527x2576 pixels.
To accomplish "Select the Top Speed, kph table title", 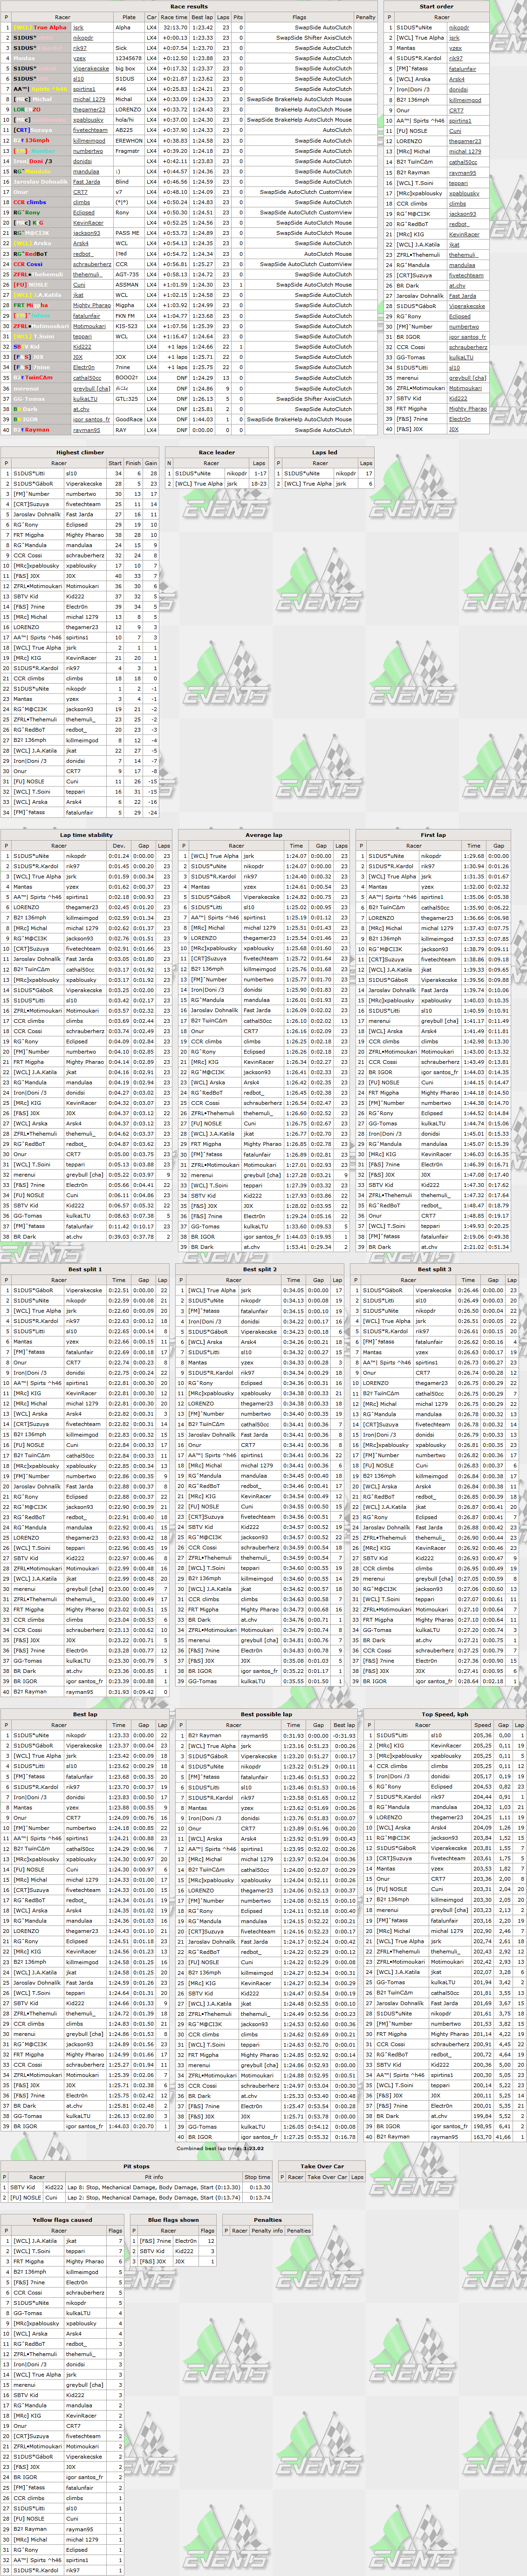I will pyautogui.click(x=446, y=1714).
